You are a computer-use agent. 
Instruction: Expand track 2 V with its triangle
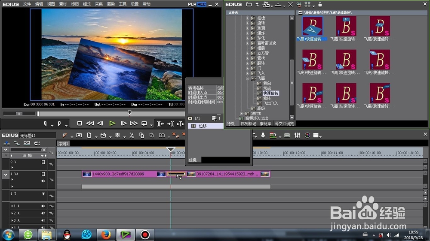(12, 167)
